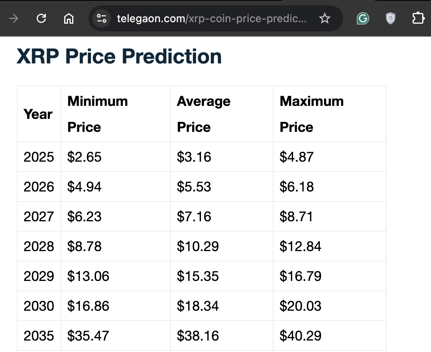
Task: Select the $8.78 minimum price for 2028
Action: click(x=84, y=246)
